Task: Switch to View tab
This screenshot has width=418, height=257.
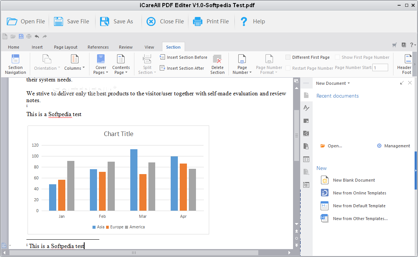Action: tap(149, 47)
